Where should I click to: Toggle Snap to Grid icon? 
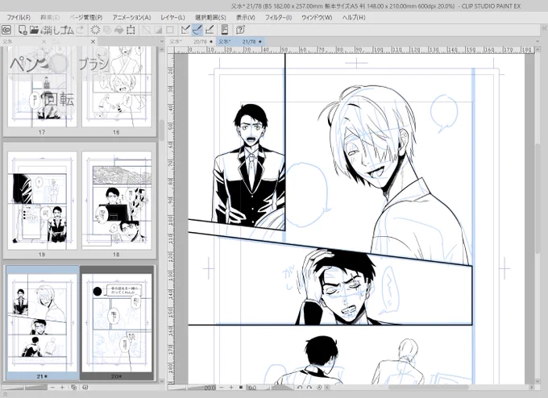pyautogui.click(x=210, y=30)
